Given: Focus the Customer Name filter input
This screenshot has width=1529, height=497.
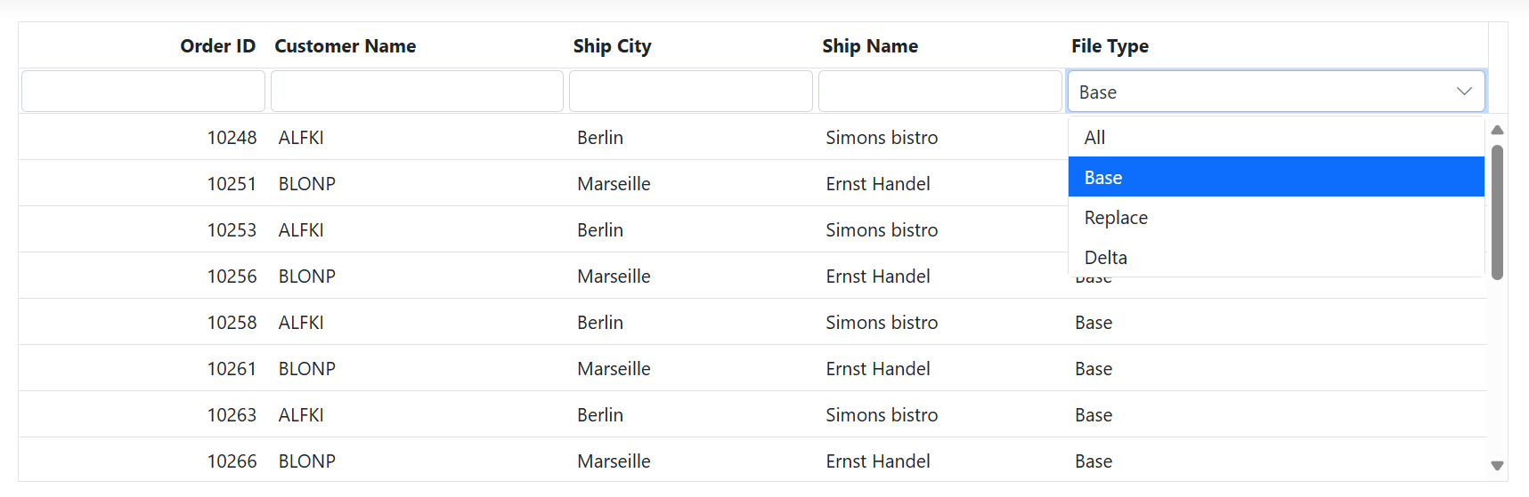Looking at the screenshot, I should (x=417, y=92).
